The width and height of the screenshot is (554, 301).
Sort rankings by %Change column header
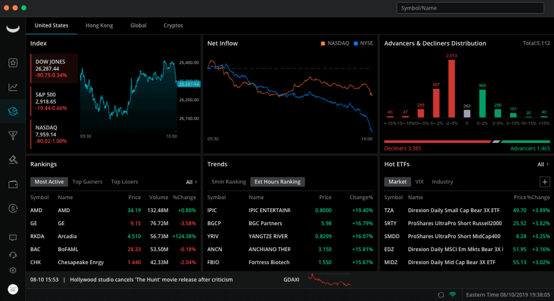pos(184,198)
